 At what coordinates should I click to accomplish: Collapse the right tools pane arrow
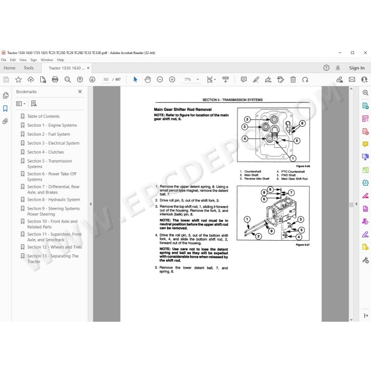(356, 204)
